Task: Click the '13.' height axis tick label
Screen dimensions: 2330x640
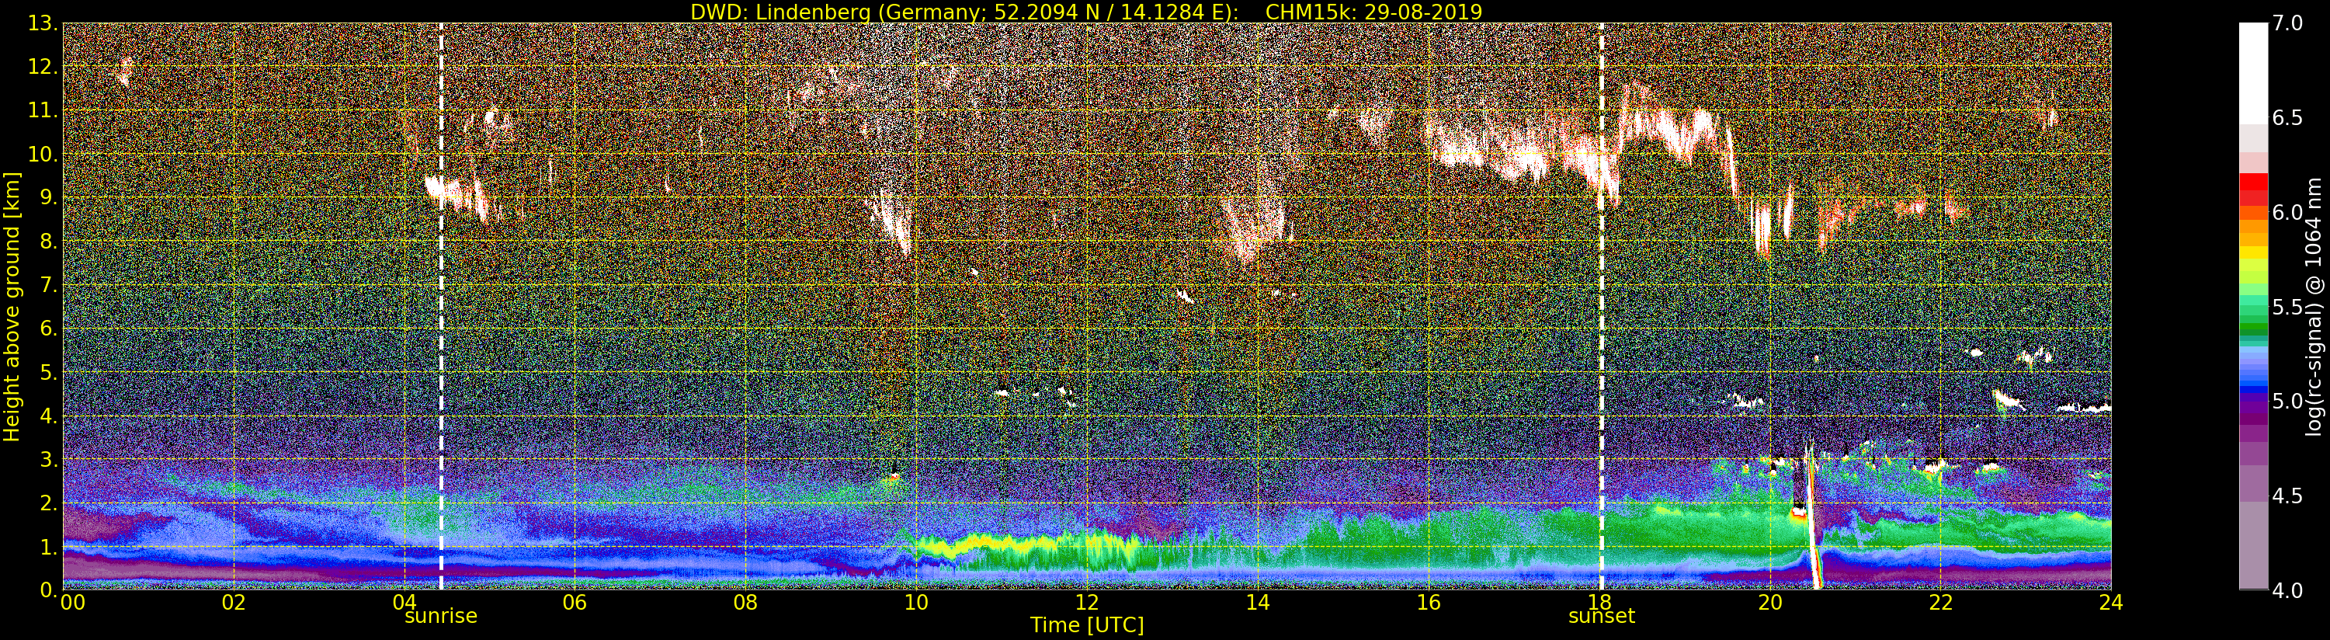Action: coord(43,23)
